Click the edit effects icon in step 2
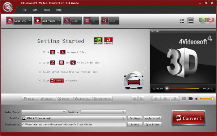 pos(73,62)
